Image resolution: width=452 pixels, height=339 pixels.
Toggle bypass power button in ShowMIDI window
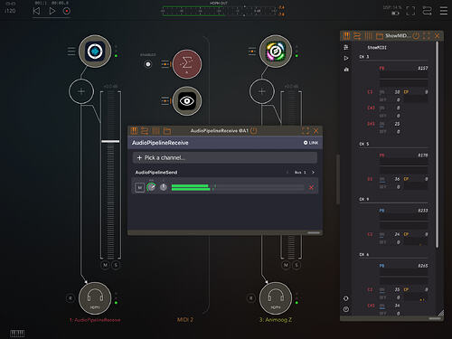click(416, 36)
